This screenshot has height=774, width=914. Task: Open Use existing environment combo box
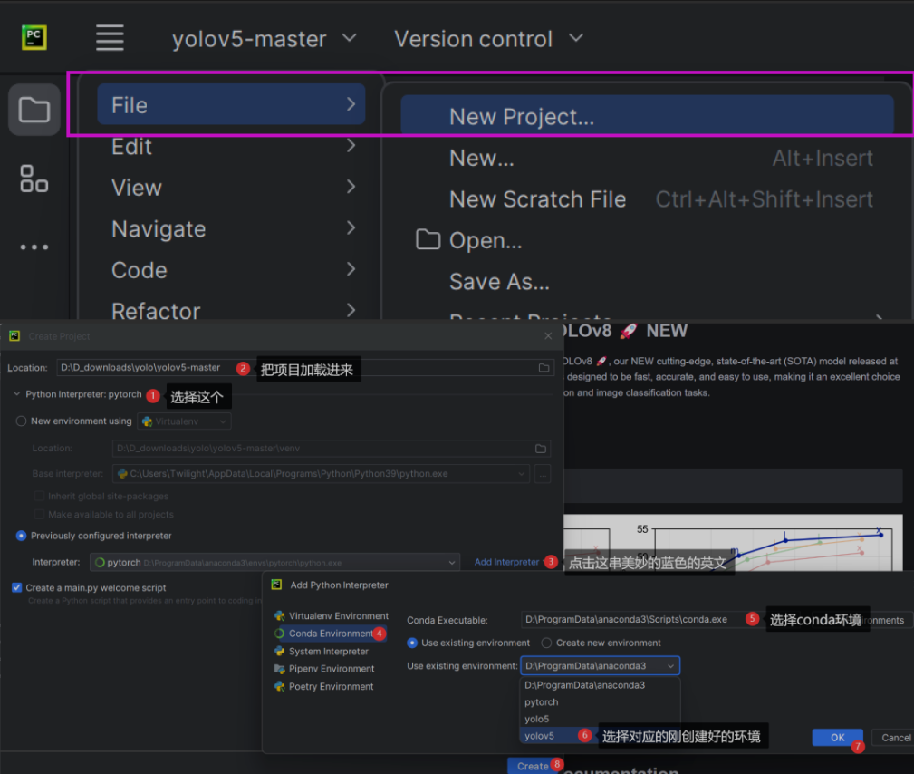(600, 665)
